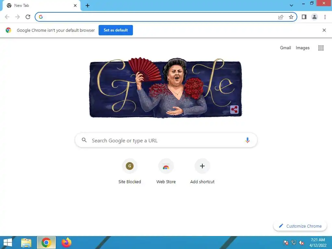332x249 pixels.
Task: Open the taskbar clock showing 7:21 AM
Action: click(x=318, y=243)
